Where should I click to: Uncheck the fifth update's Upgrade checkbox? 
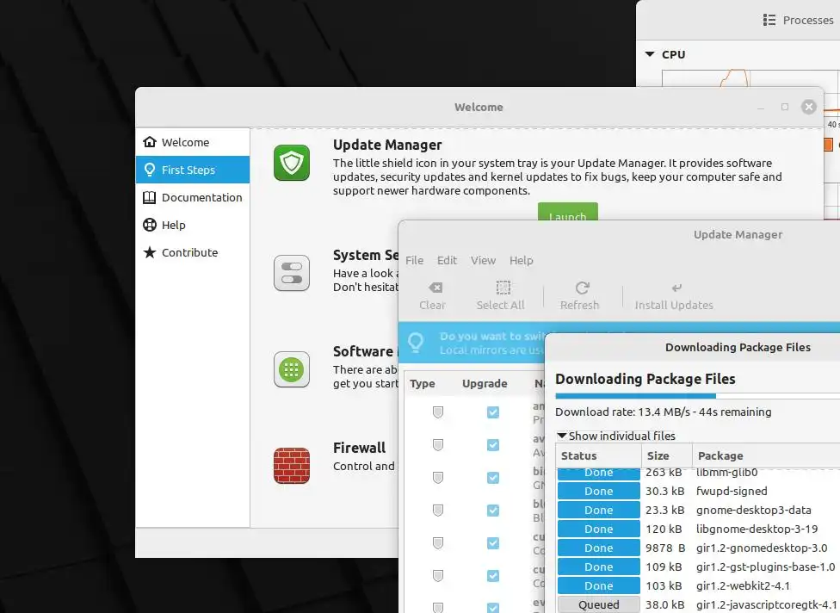coord(493,542)
